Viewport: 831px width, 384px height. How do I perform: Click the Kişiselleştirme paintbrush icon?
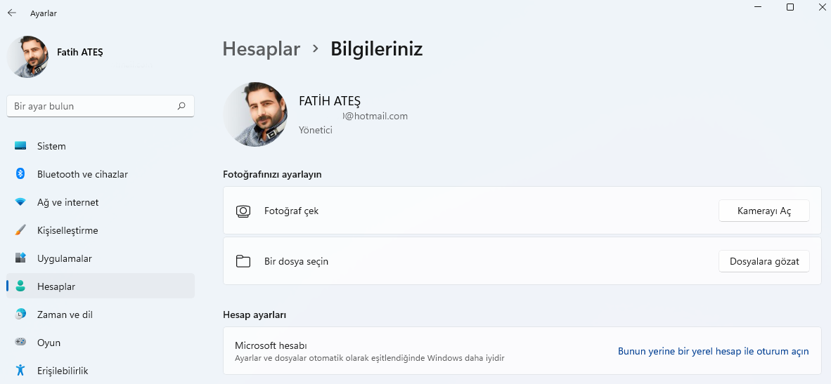point(20,230)
